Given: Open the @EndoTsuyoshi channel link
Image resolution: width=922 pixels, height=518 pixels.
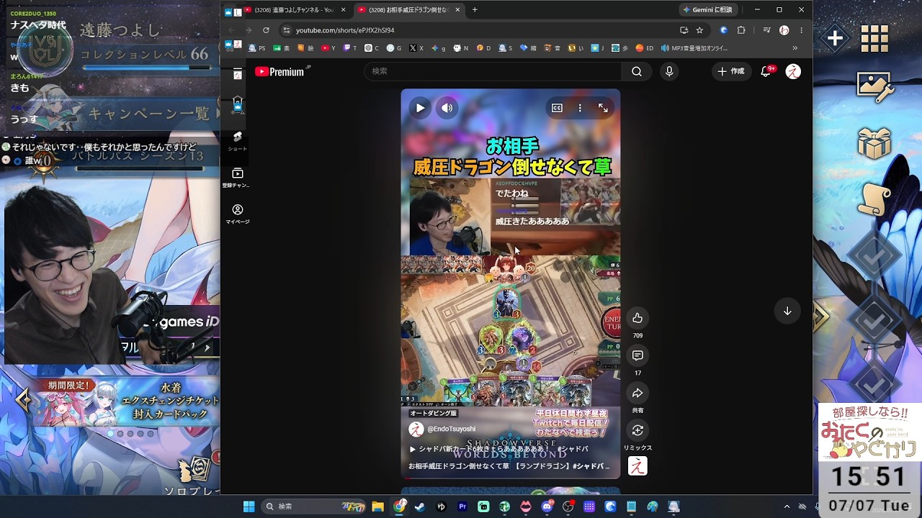Looking at the screenshot, I should pos(452,429).
